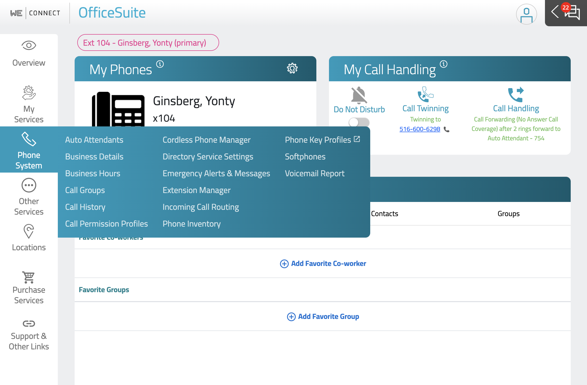The width and height of the screenshot is (587, 385).
Task: Choose Auto Attendants menu entry
Action: point(94,140)
